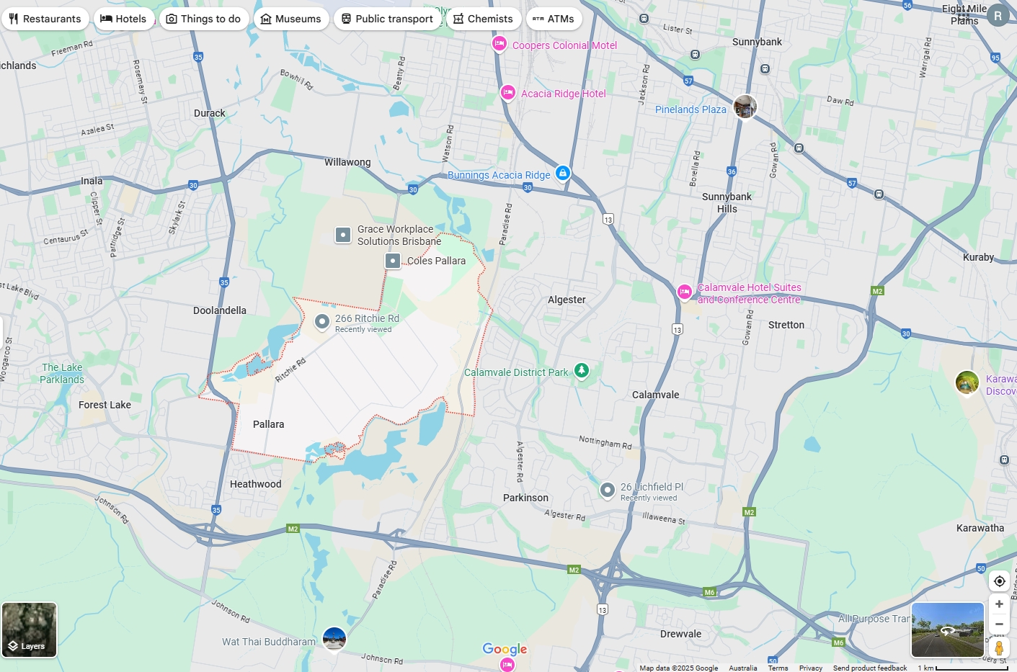This screenshot has height=672, width=1017.
Task: Click the Australia footer link
Action: pyautogui.click(x=742, y=668)
